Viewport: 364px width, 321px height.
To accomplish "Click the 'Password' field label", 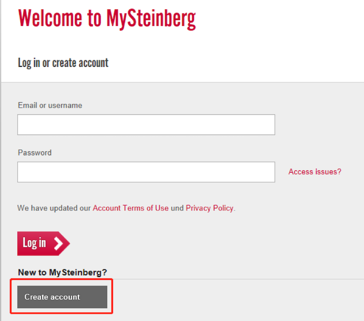I will (35, 153).
